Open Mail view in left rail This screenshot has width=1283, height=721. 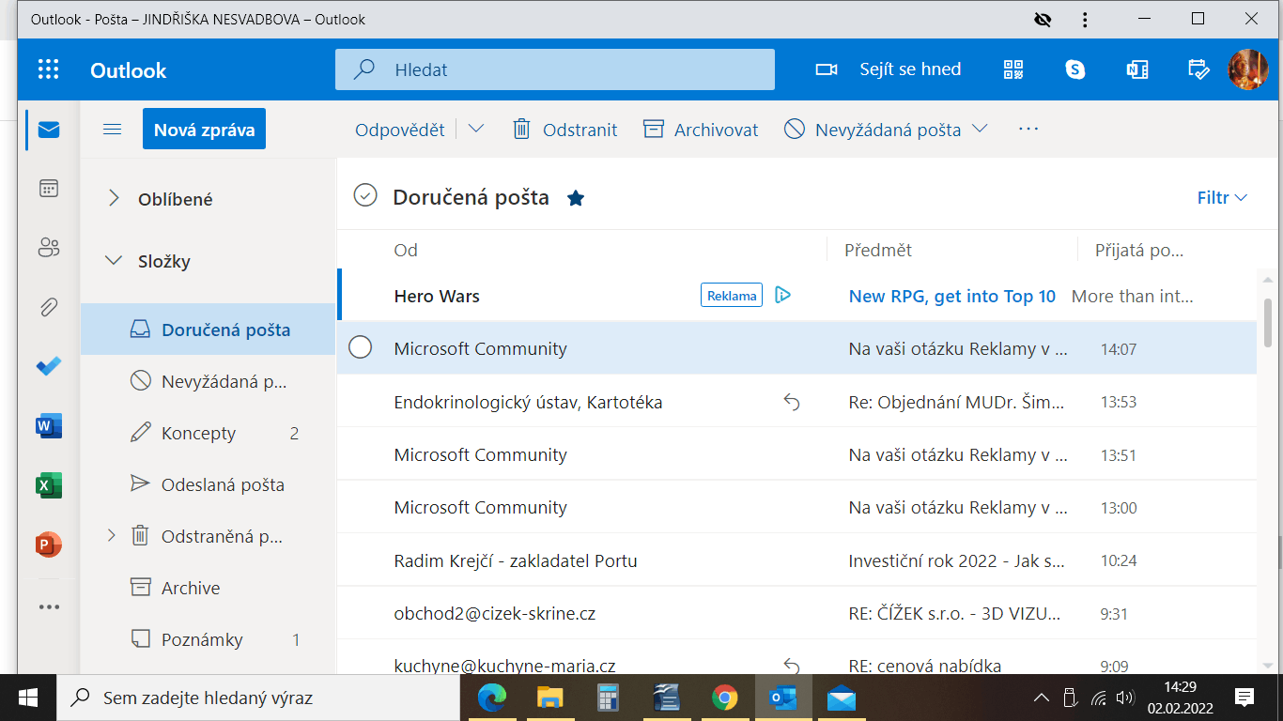click(49, 130)
